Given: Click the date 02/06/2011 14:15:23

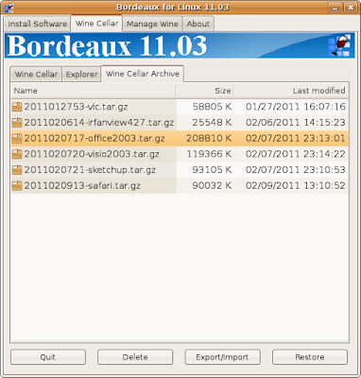Looking at the screenshot, I should click(296, 123).
